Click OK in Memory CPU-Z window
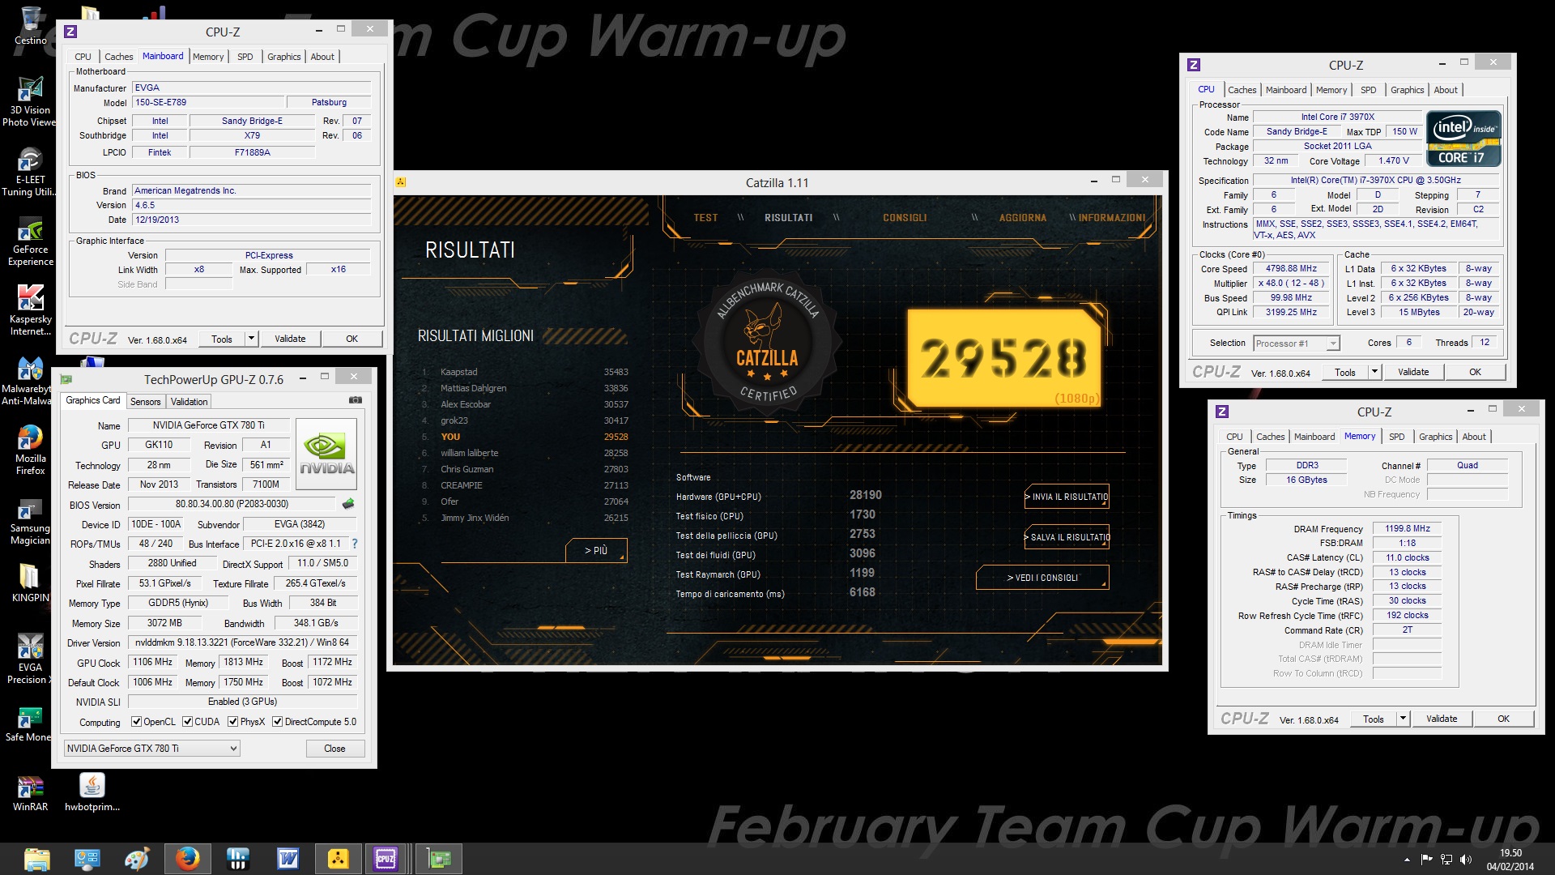Image resolution: width=1555 pixels, height=875 pixels. 1503,719
